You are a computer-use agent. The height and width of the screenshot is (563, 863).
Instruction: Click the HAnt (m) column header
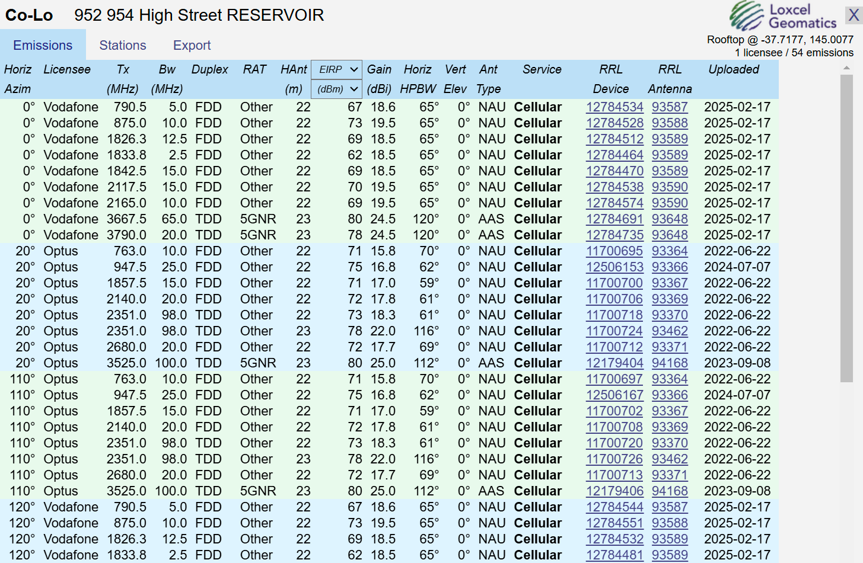tap(294, 79)
